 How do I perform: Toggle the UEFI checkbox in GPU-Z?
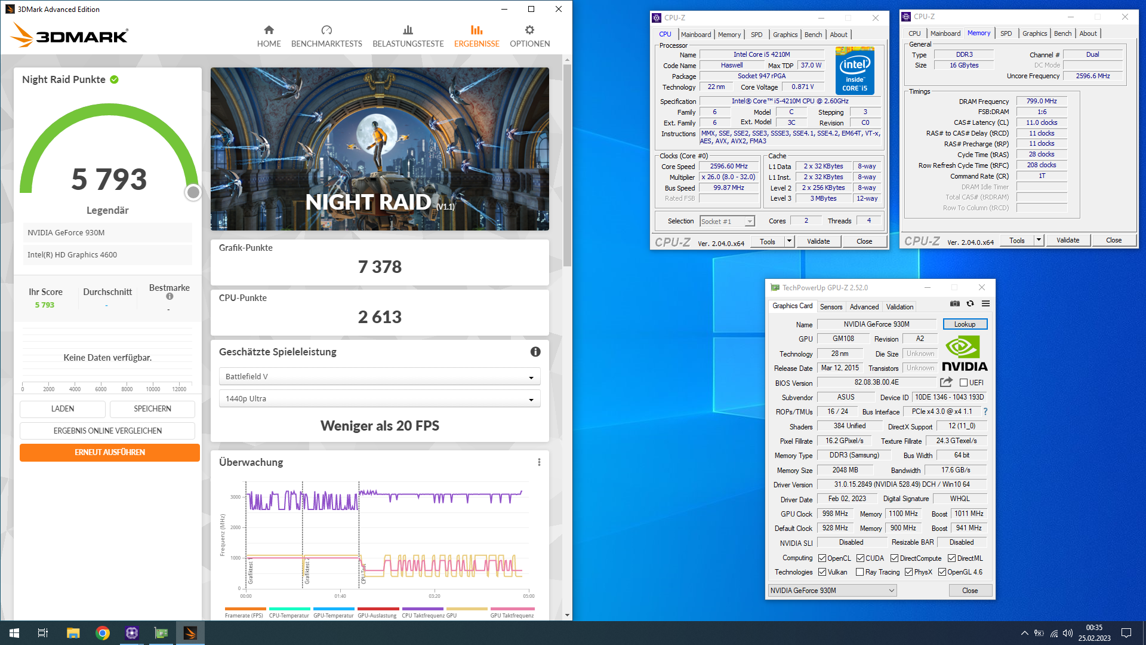pos(963,383)
